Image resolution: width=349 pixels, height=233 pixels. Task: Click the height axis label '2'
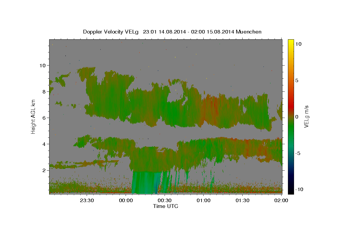click(x=44, y=170)
